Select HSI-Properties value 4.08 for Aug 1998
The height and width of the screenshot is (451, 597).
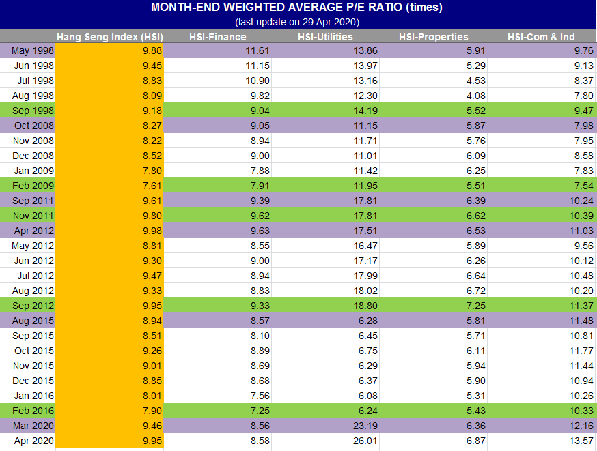click(x=476, y=96)
